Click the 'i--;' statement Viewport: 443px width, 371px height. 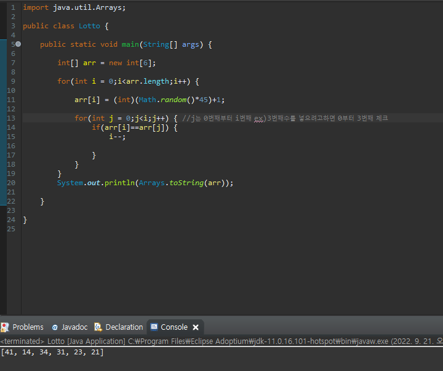click(x=118, y=137)
